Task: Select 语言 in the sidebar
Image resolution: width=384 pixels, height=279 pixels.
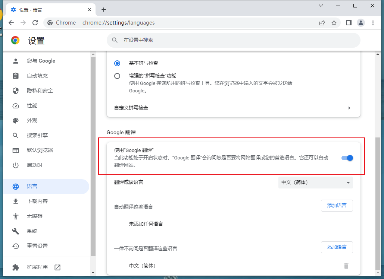Action: point(47,187)
